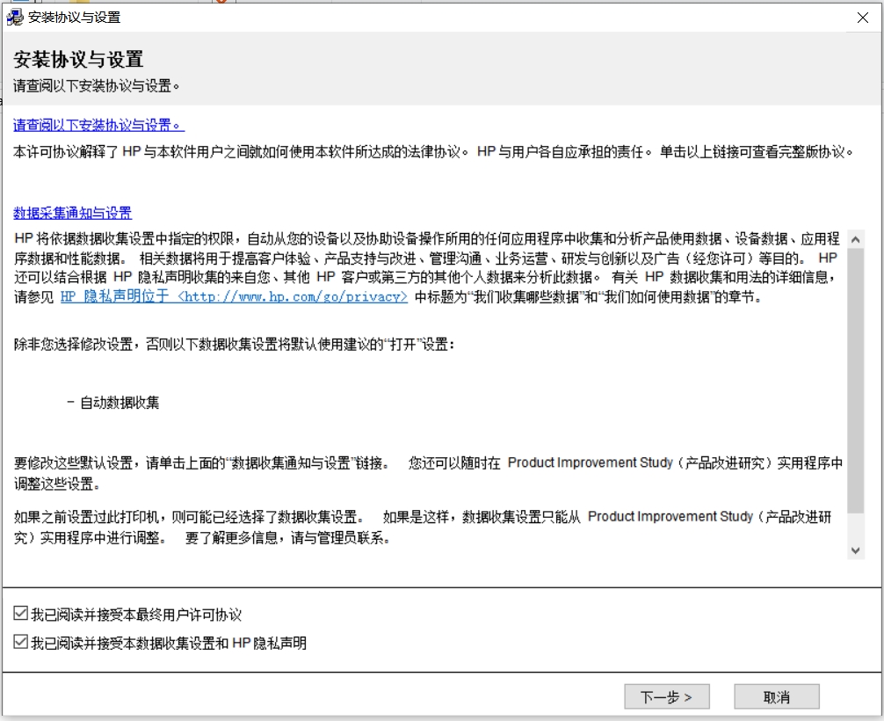884x721 pixels.
Task: Click the 取消 button
Action: tap(776, 696)
